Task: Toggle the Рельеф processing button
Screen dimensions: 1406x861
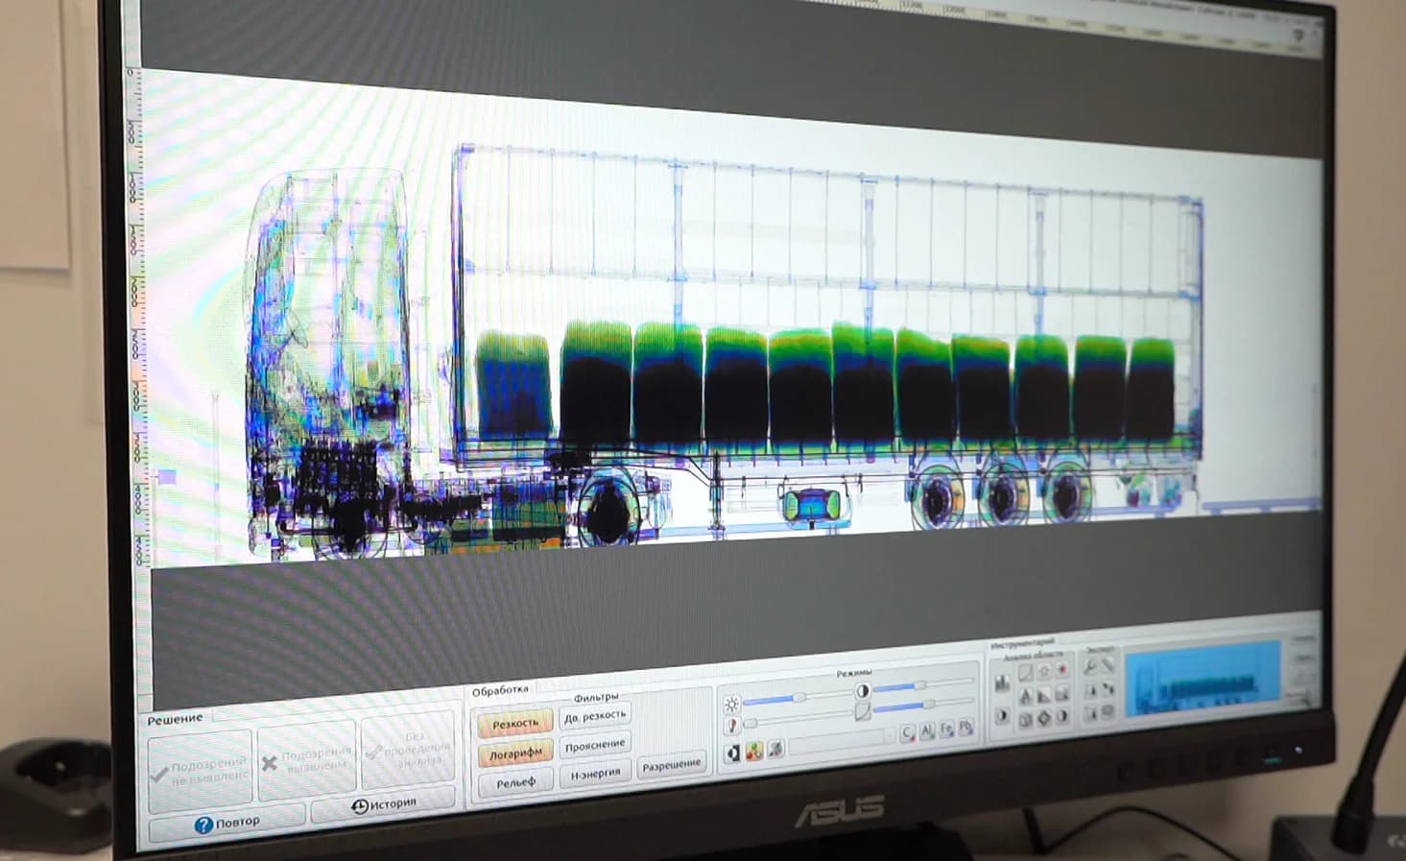Action: click(515, 782)
